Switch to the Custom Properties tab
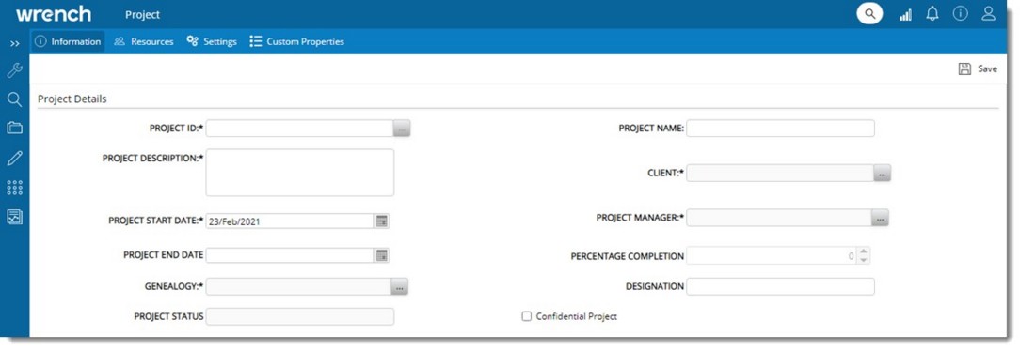 click(x=297, y=41)
